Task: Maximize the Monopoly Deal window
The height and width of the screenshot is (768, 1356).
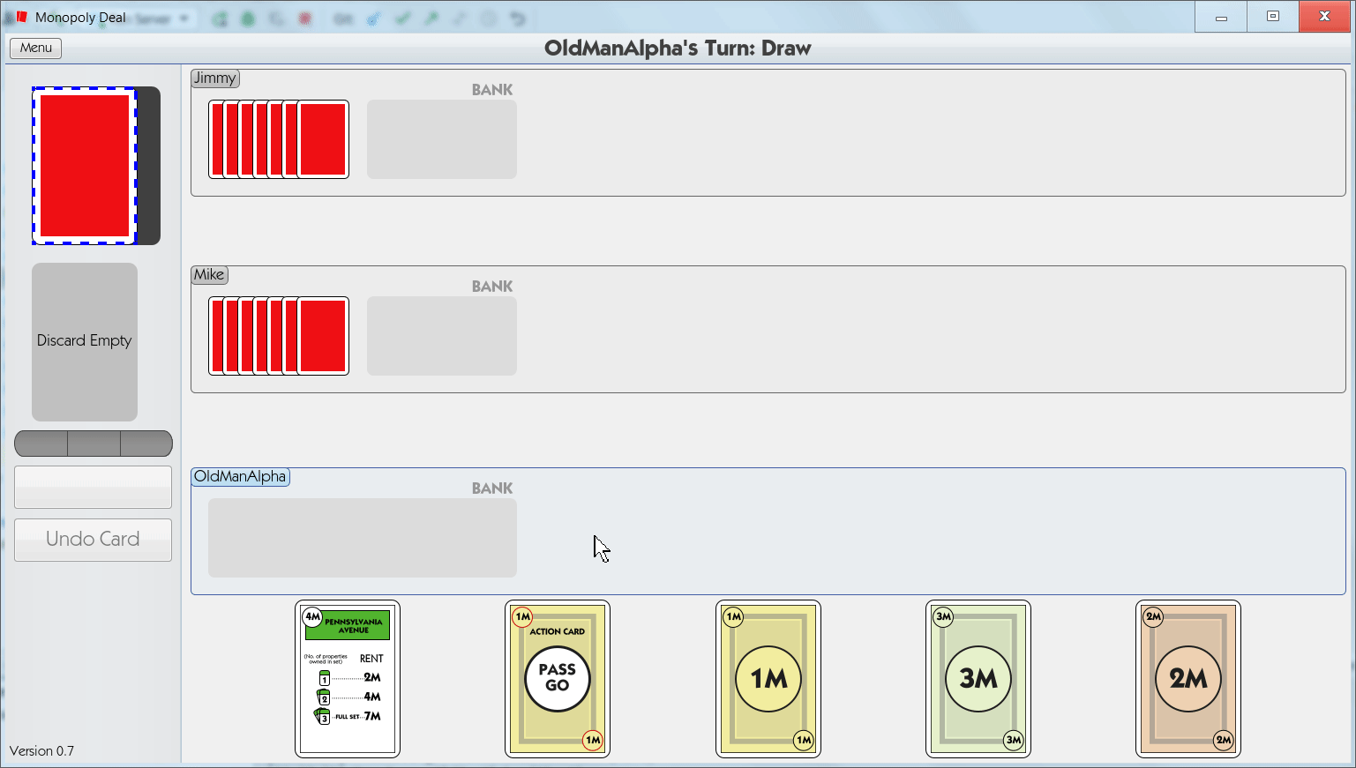Action: [x=1273, y=17]
